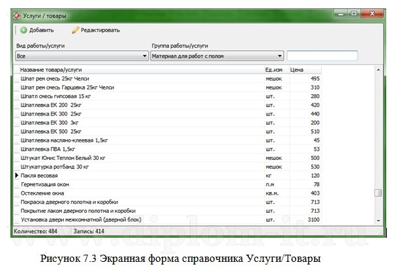Open the Группа работы/услуги dropdown

pyautogui.click(x=217, y=56)
